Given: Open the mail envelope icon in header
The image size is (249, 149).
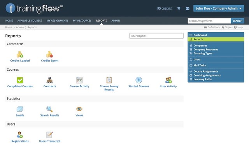Looking at the screenshot, I should click(188, 9).
